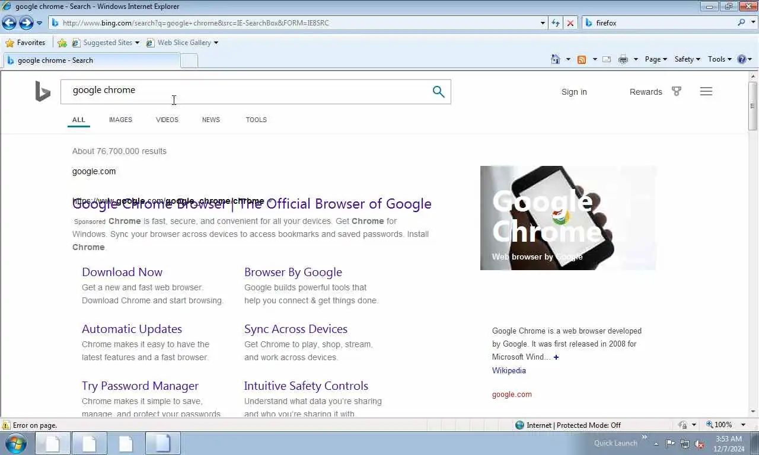Image resolution: width=759 pixels, height=455 pixels.
Task: Open the Automatic Updates link
Action: tap(132, 329)
